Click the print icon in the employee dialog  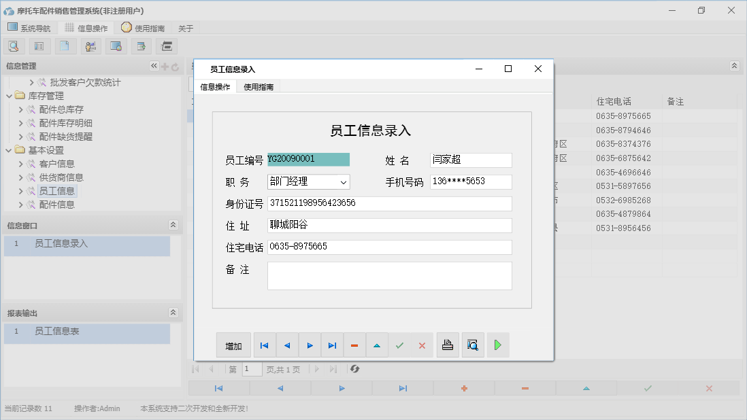tap(448, 345)
